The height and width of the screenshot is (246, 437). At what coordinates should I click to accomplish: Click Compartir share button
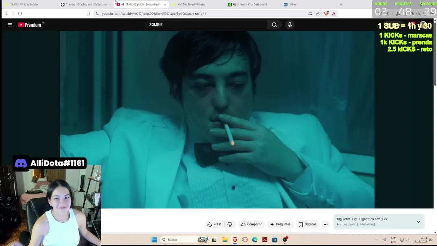point(251,224)
